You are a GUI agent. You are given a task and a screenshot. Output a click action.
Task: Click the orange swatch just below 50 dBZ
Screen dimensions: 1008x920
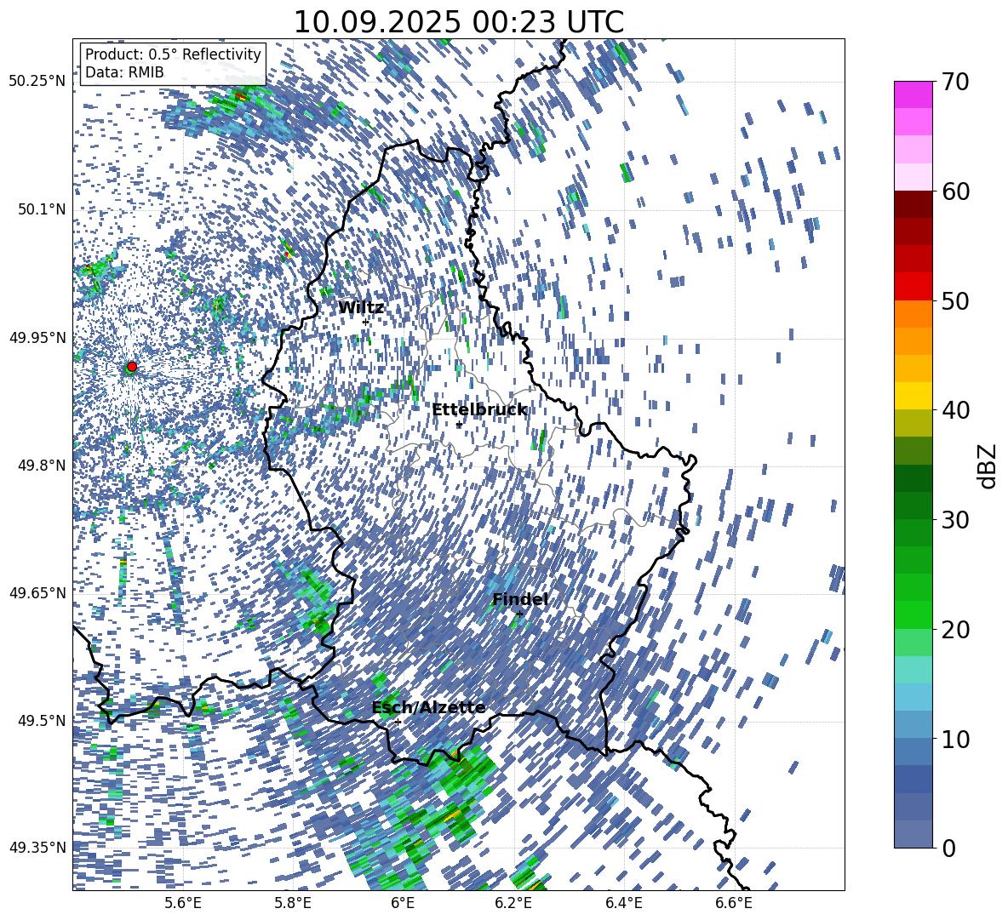913,313
